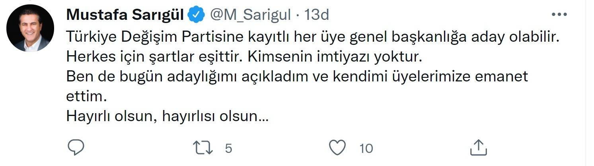
Task: Click the reply speech bubble icon
Action: [76, 148]
